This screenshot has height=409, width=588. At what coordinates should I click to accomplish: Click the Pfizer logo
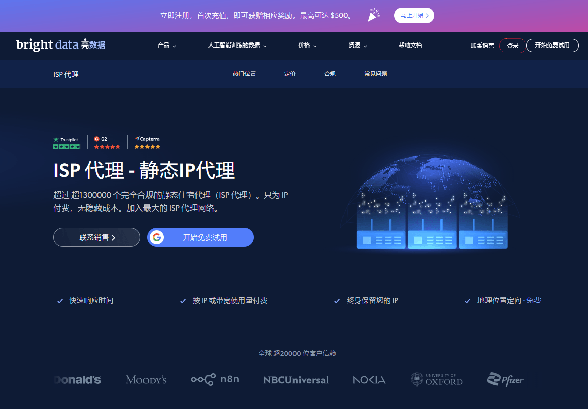505,379
